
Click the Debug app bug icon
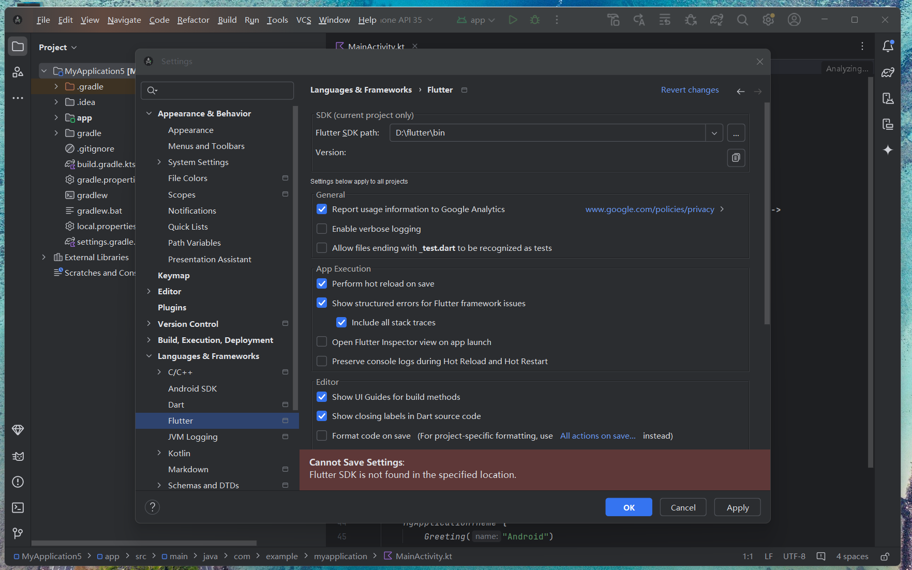pyautogui.click(x=535, y=20)
